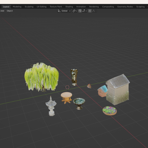Select the golden angel statue
The height and width of the screenshot is (148, 148).
click(74, 77)
